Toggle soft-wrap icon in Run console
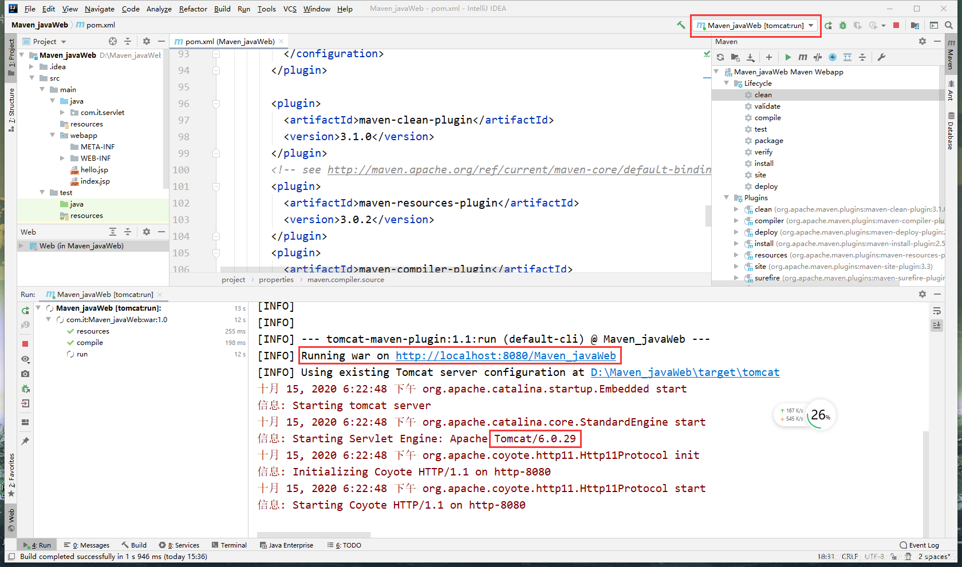962x567 pixels. [937, 311]
